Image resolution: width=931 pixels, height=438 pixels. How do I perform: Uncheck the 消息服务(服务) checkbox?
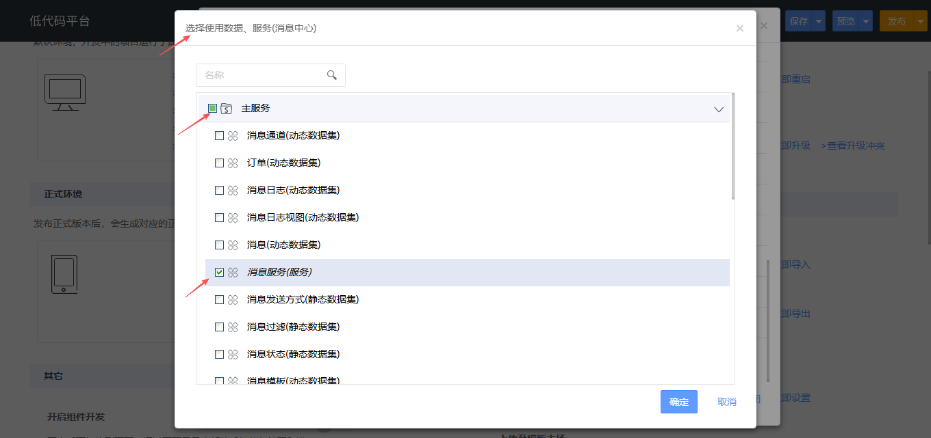219,273
